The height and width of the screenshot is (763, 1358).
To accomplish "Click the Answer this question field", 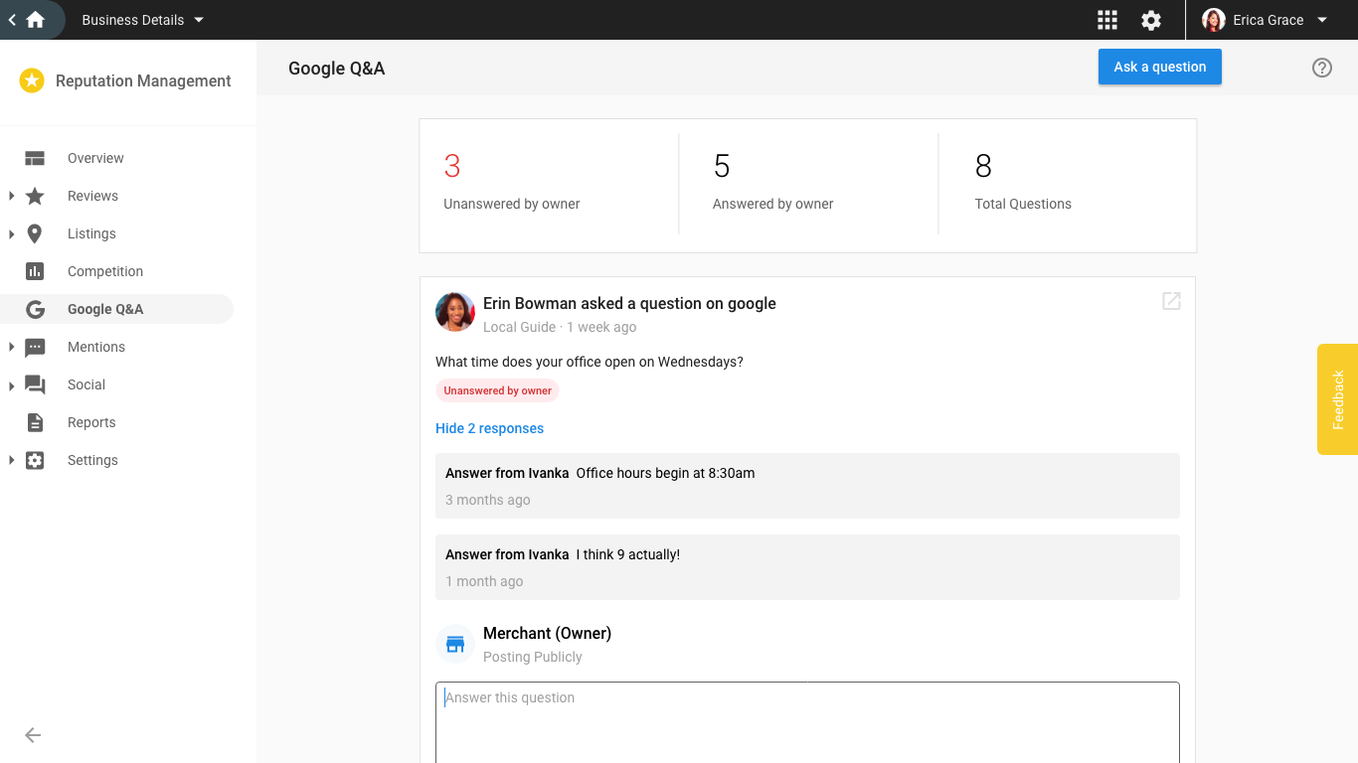I will tap(807, 720).
